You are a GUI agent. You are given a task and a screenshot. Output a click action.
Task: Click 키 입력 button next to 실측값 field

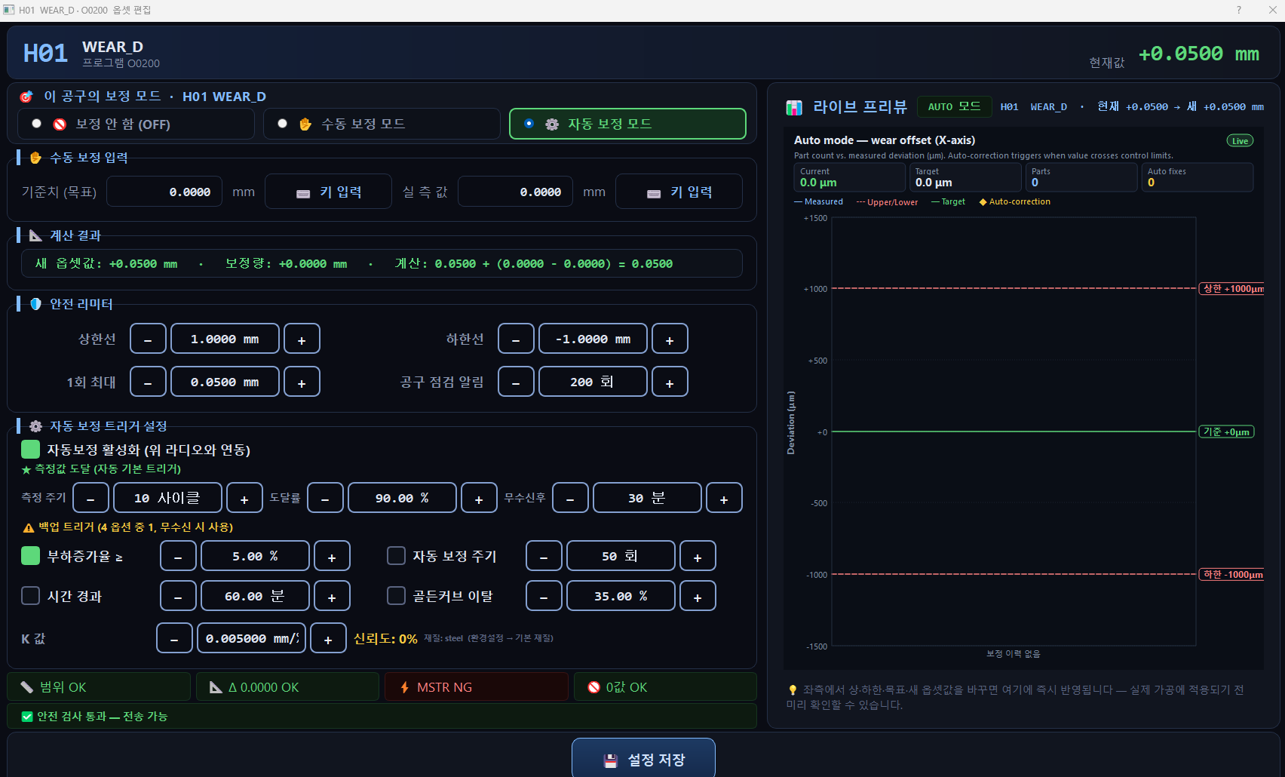(679, 192)
